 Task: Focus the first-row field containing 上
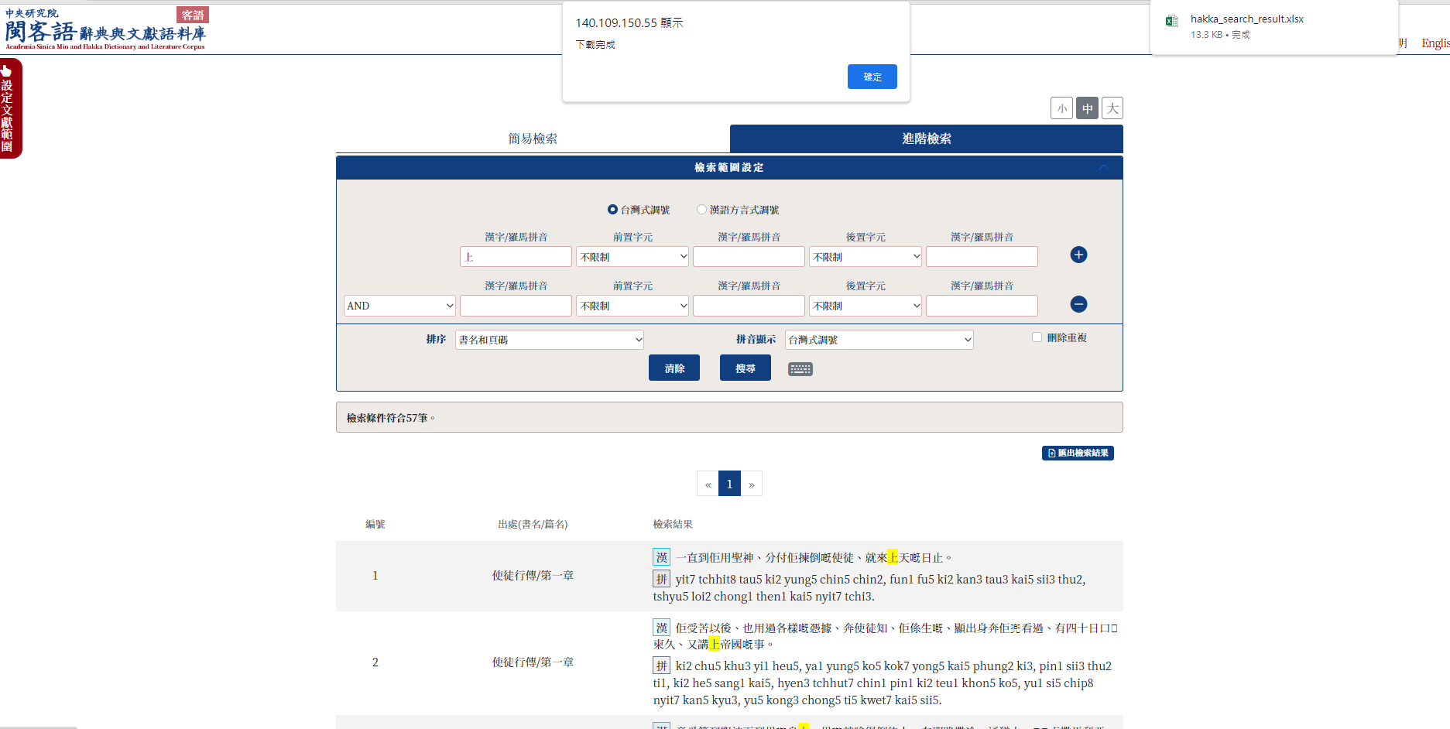click(x=516, y=257)
